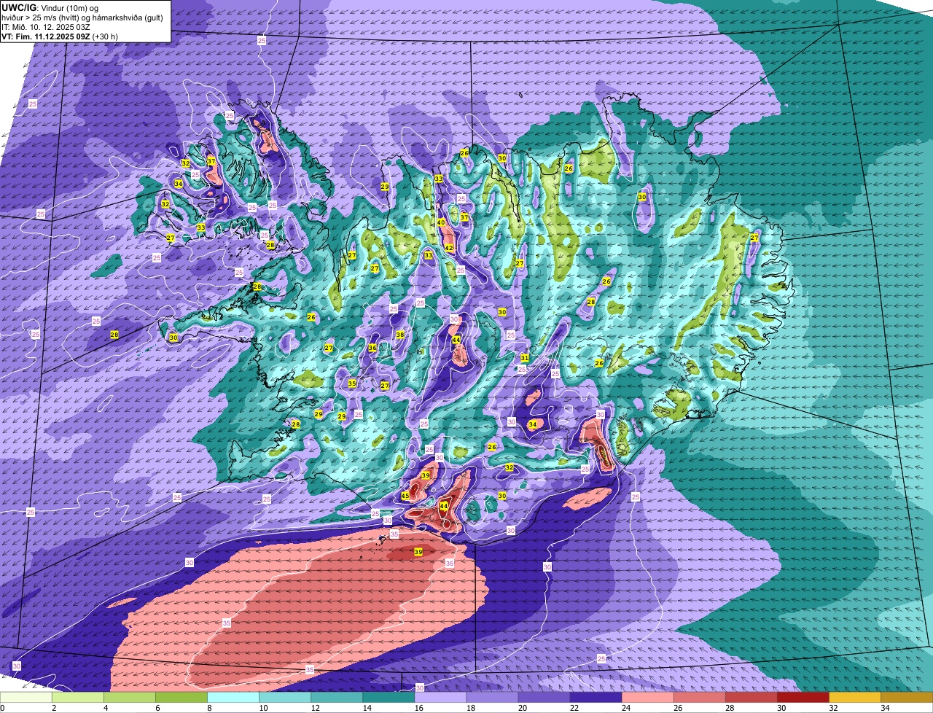
Task: Click the yellow 31 max gust label
Action: 525,357
